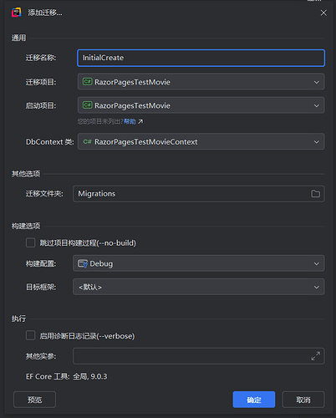Click the C# project icon in 启动项目 field
Screen dimensions: 336x418
pyautogui.click(x=88, y=105)
